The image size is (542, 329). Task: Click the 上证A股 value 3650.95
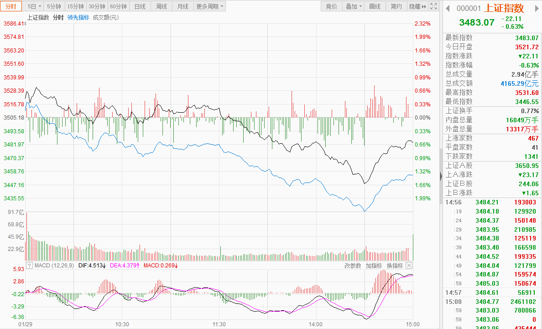click(x=527, y=166)
